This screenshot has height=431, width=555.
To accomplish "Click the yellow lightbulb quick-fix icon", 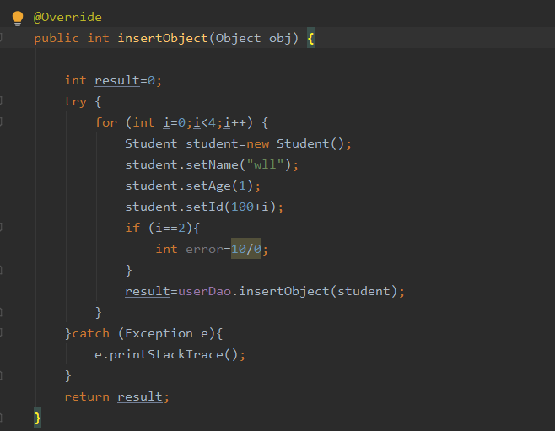I will click(18, 19).
